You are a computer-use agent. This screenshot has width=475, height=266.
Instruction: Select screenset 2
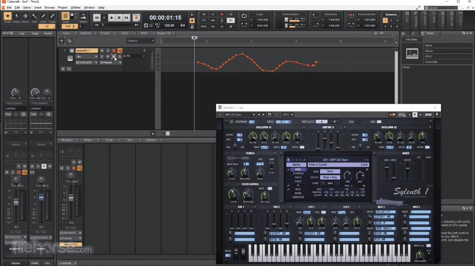click(x=391, y=20)
